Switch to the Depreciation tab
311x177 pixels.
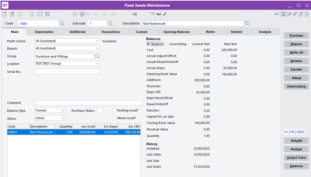(x=44, y=32)
